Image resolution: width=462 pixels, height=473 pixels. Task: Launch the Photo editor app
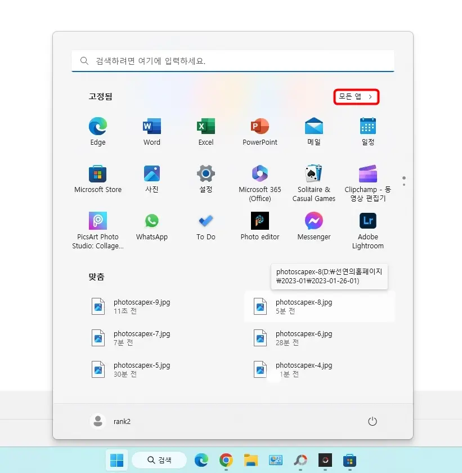pyautogui.click(x=259, y=221)
